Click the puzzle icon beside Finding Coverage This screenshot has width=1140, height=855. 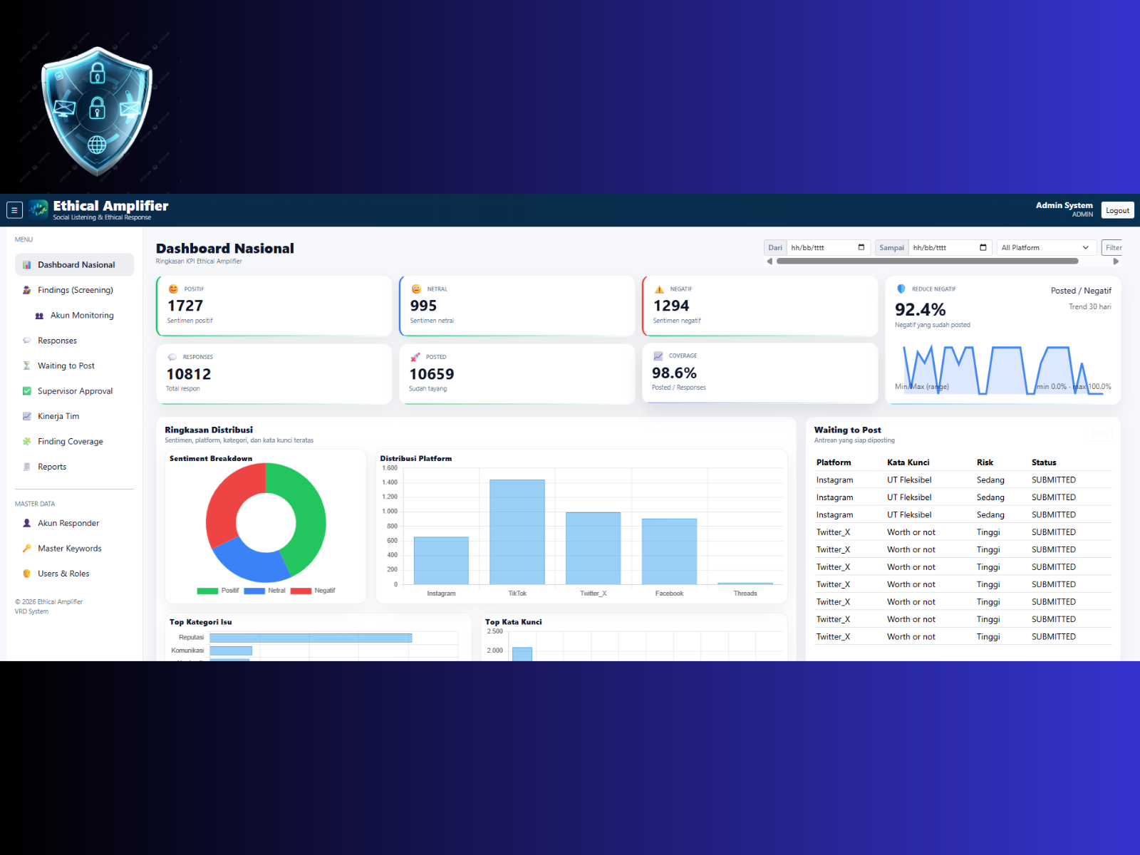(26, 442)
